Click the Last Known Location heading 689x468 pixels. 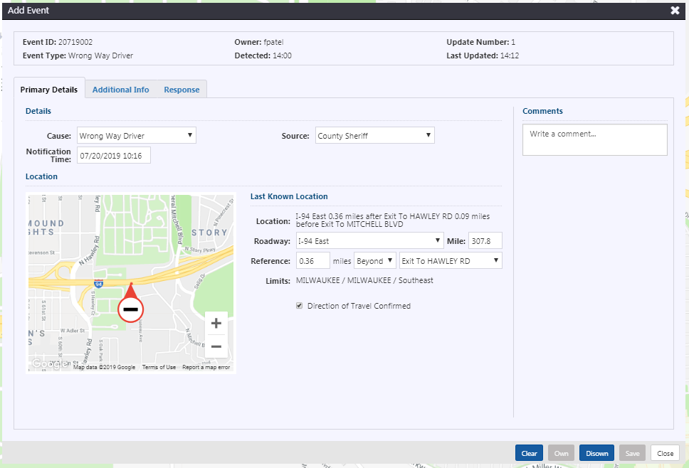(289, 196)
